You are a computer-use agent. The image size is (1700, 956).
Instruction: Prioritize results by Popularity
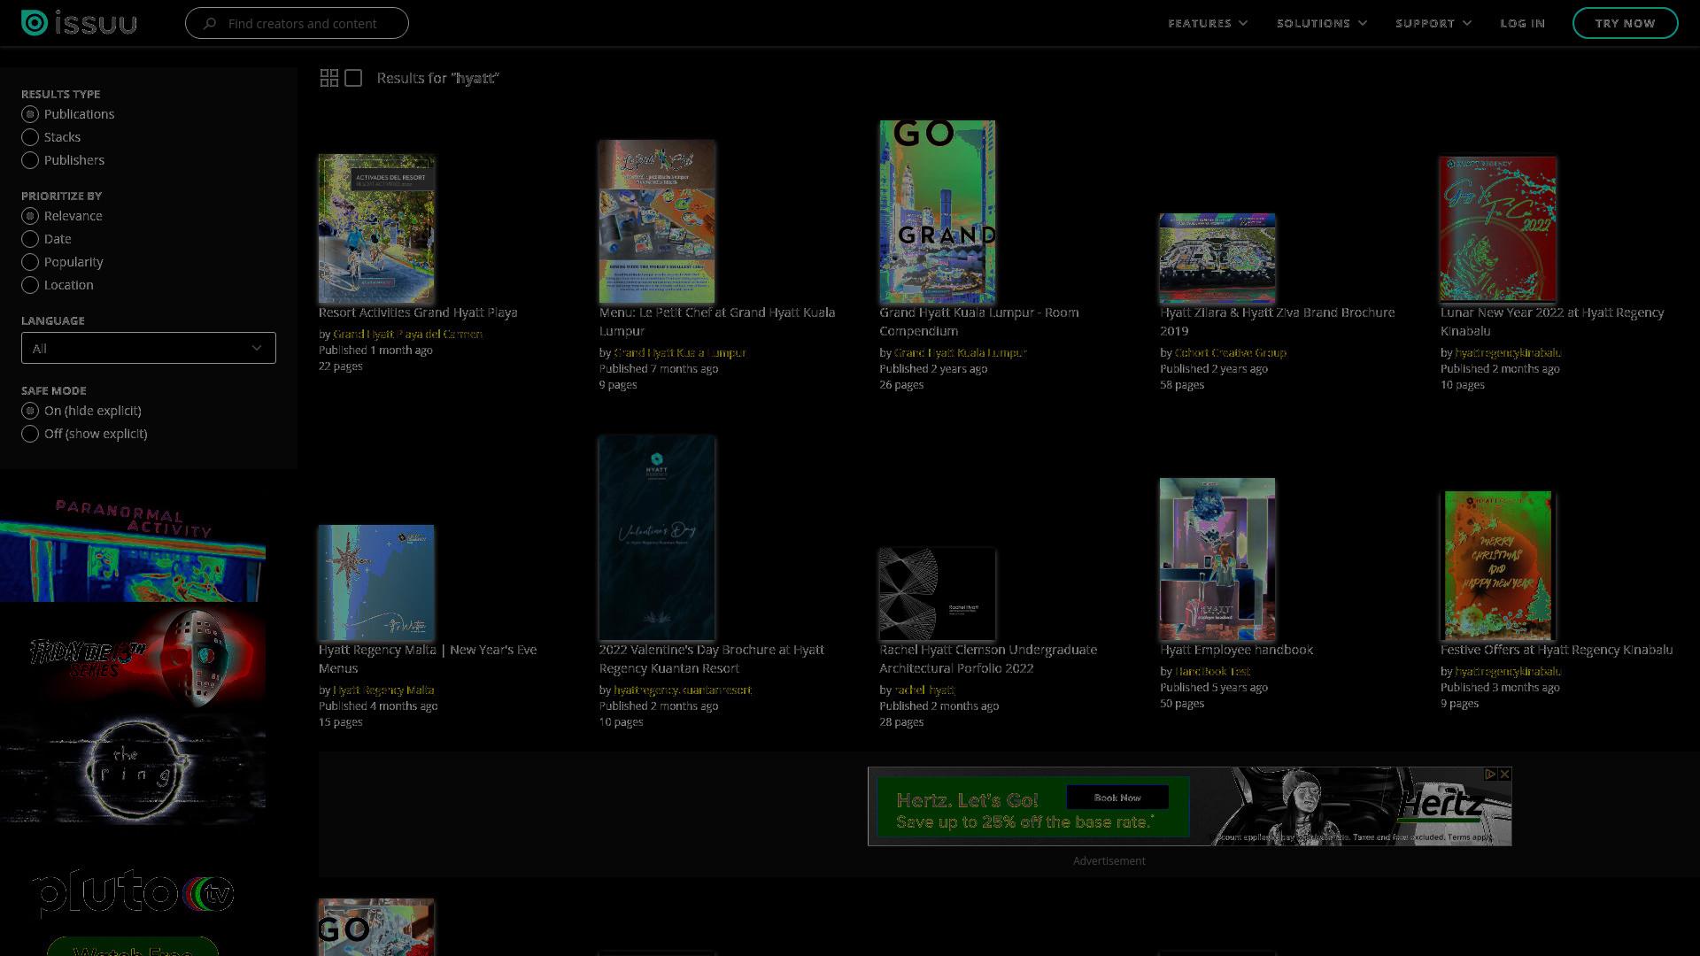[30, 262]
